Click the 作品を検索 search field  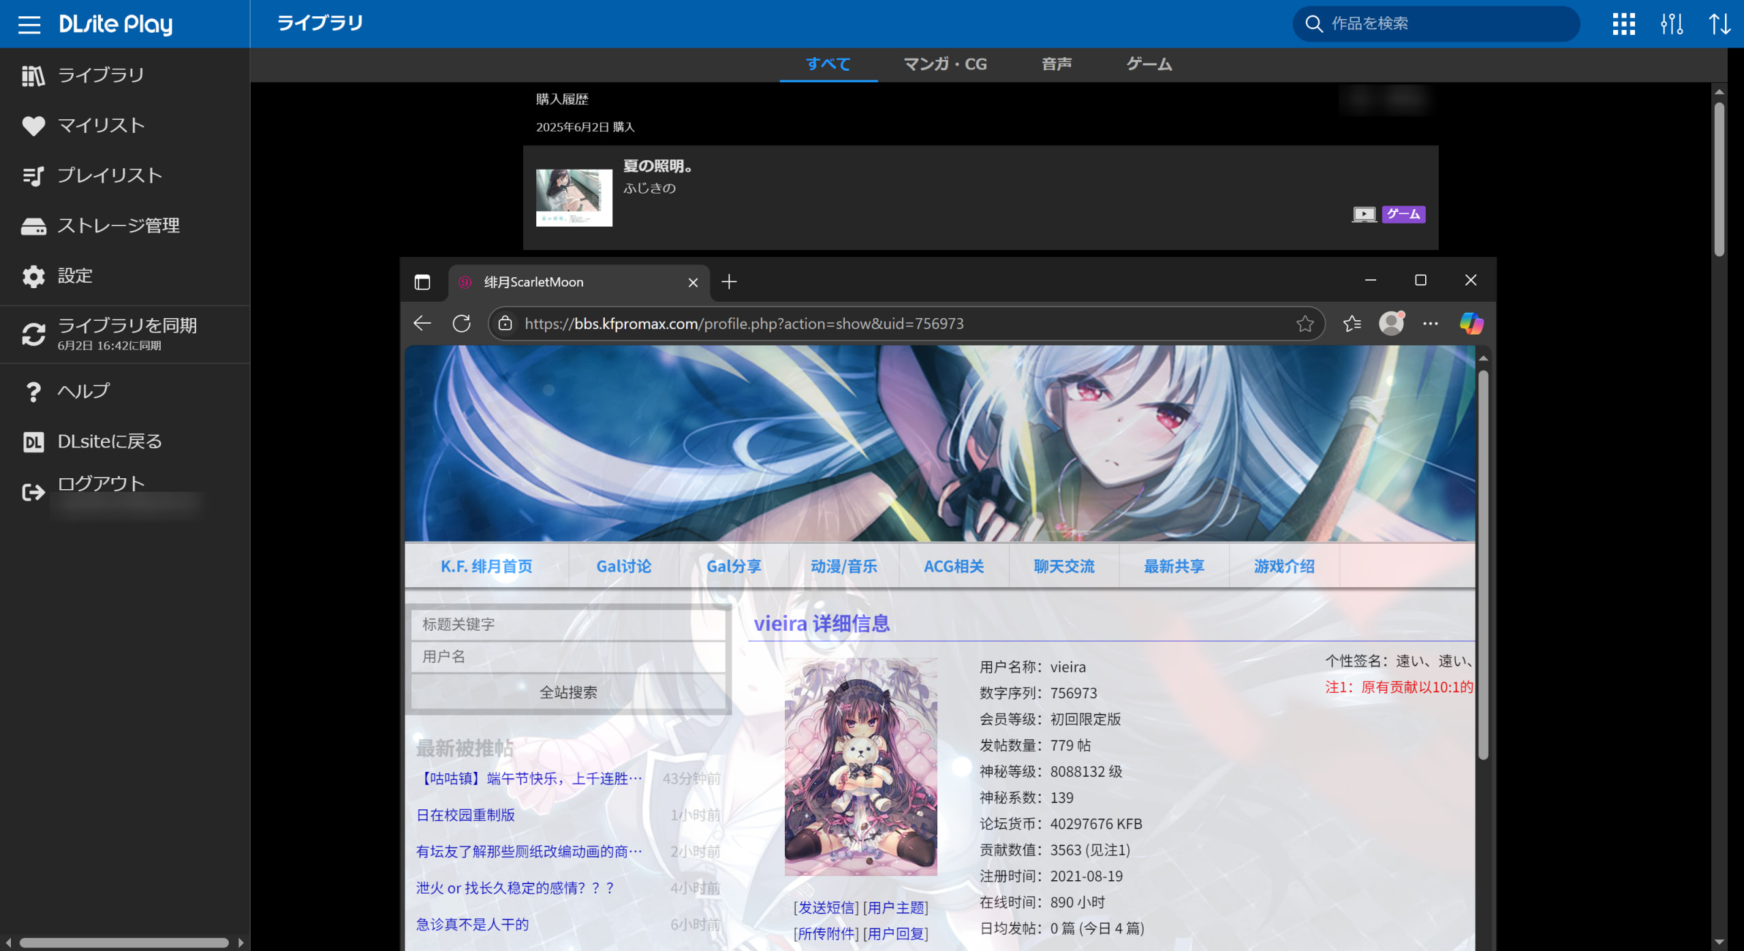point(1437,24)
